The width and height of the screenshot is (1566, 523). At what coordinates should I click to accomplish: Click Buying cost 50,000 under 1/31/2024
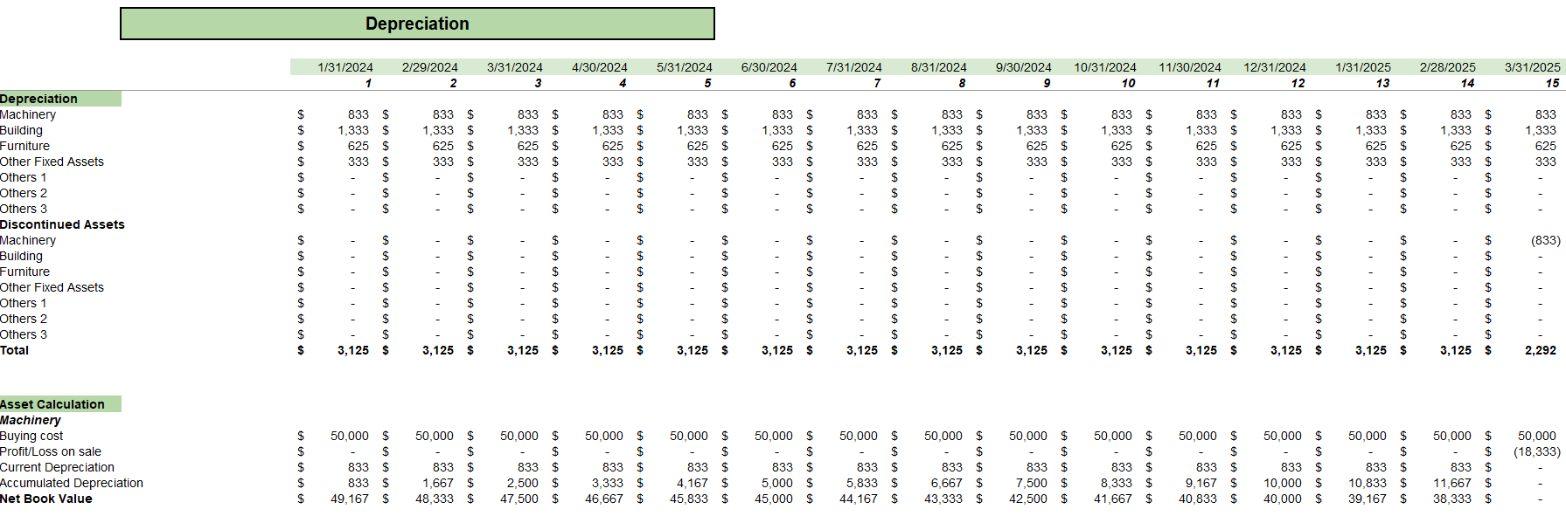click(350, 436)
